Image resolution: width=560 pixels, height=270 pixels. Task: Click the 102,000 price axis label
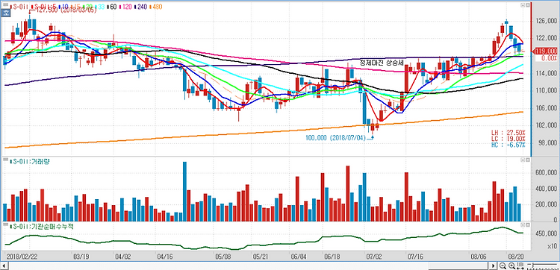point(546,125)
